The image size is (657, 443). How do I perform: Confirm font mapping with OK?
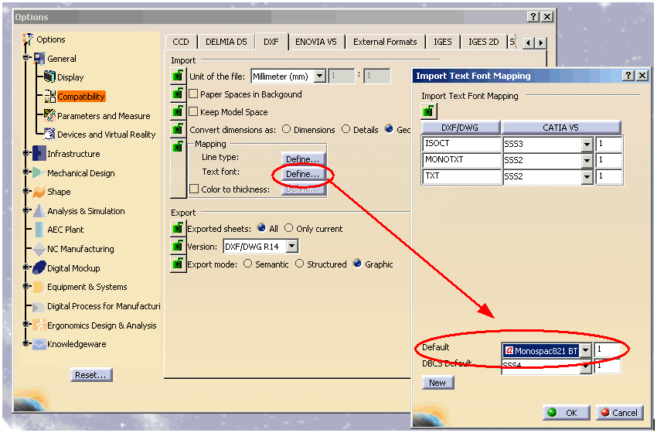(566, 412)
